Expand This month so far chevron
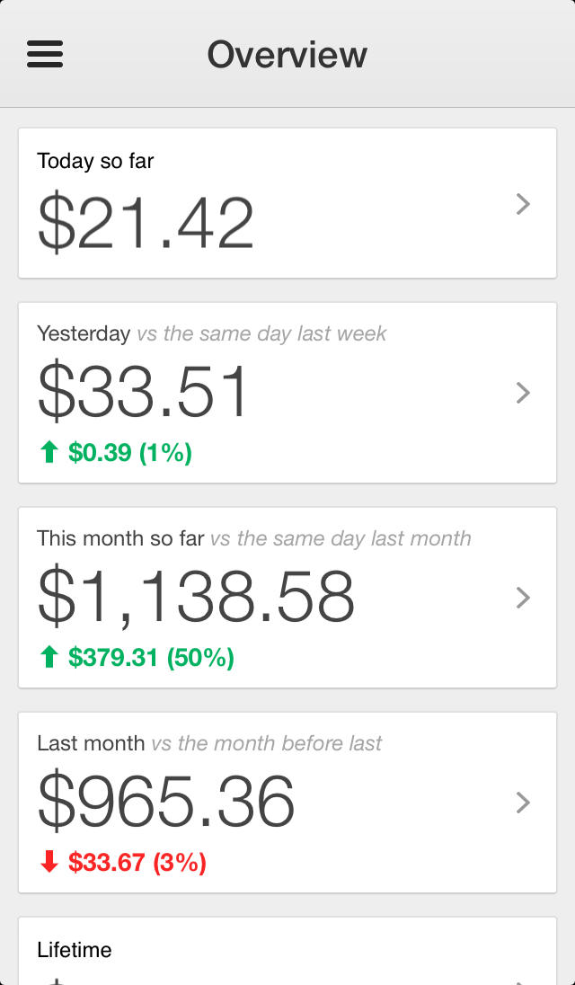 point(523,598)
